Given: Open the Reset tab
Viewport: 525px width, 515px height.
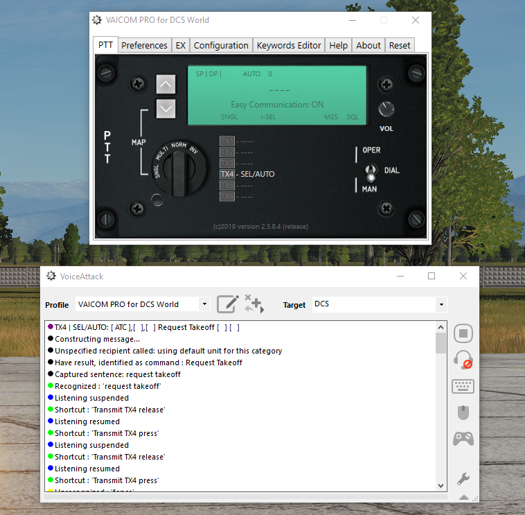Looking at the screenshot, I should (400, 46).
